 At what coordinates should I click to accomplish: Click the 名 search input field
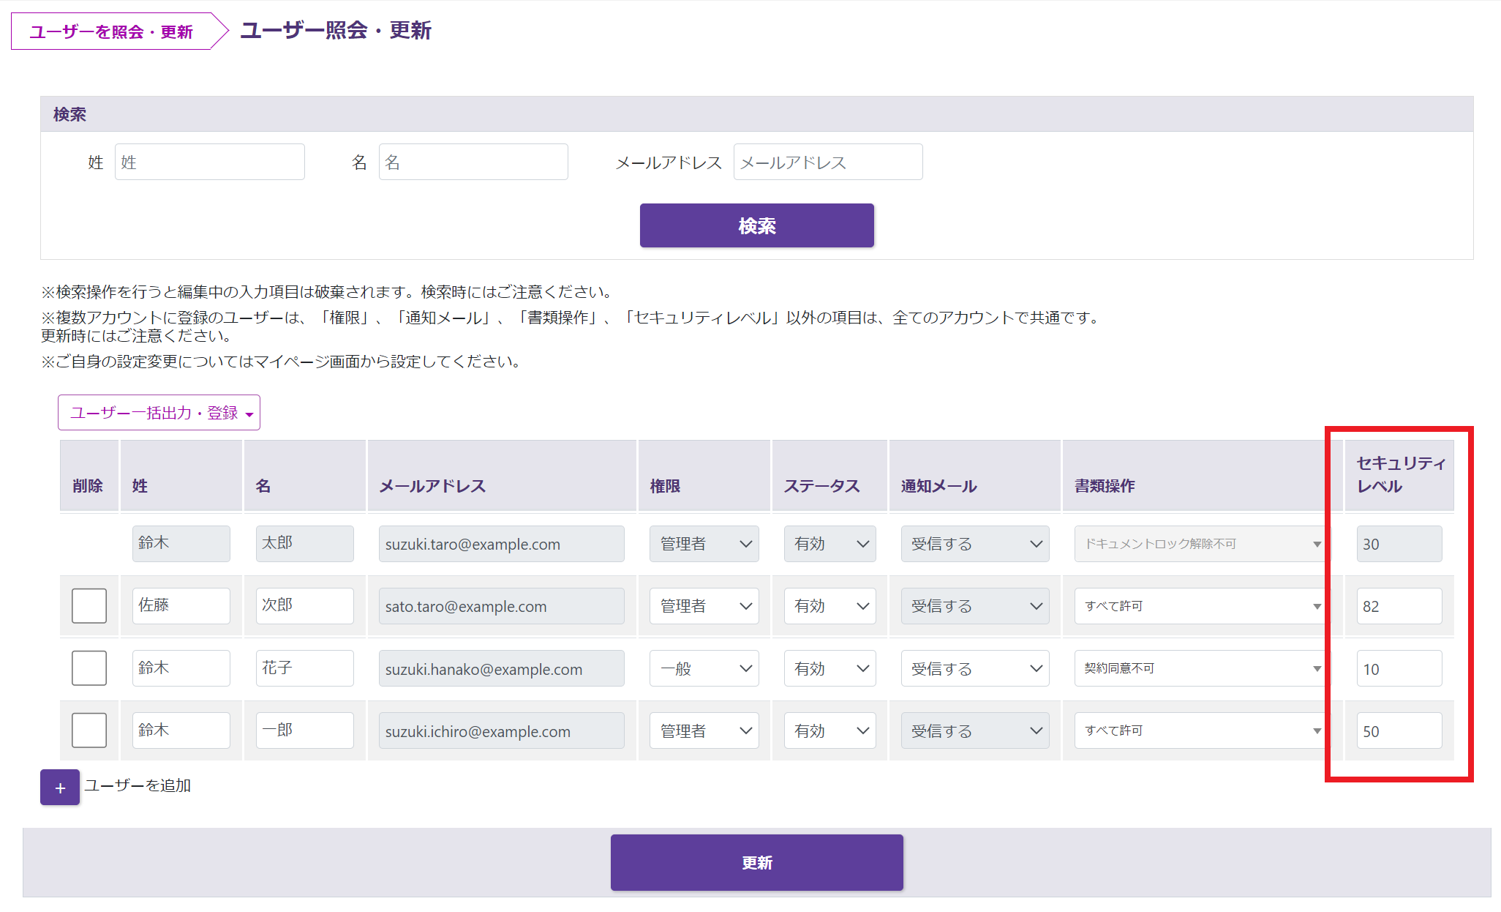[x=473, y=162]
